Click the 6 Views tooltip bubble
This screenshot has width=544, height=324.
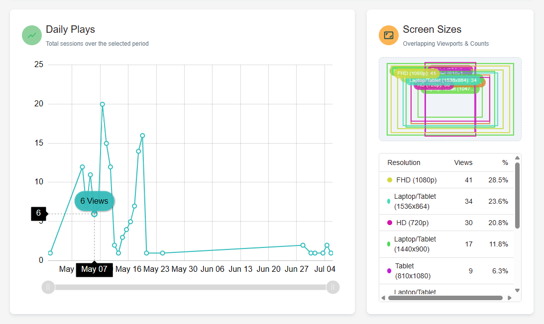pyautogui.click(x=95, y=201)
